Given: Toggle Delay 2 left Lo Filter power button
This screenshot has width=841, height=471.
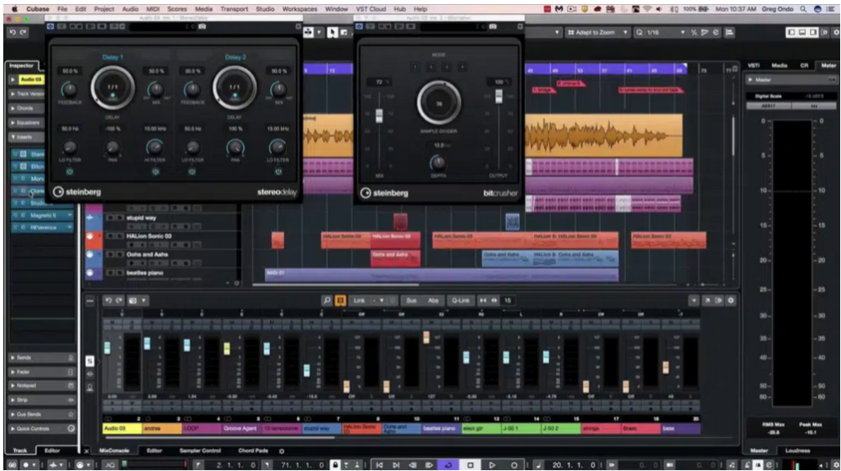Looking at the screenshot, I should [x=192, y=171].
